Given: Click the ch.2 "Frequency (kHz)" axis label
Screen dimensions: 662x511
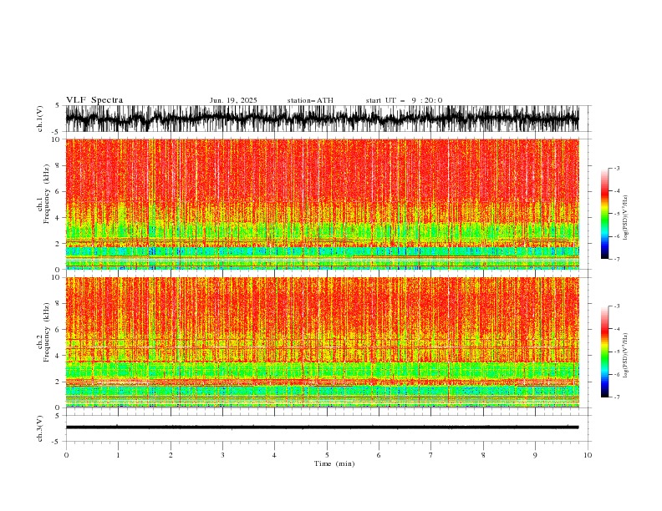Looking at the screenshot, I should coord(47,332).
